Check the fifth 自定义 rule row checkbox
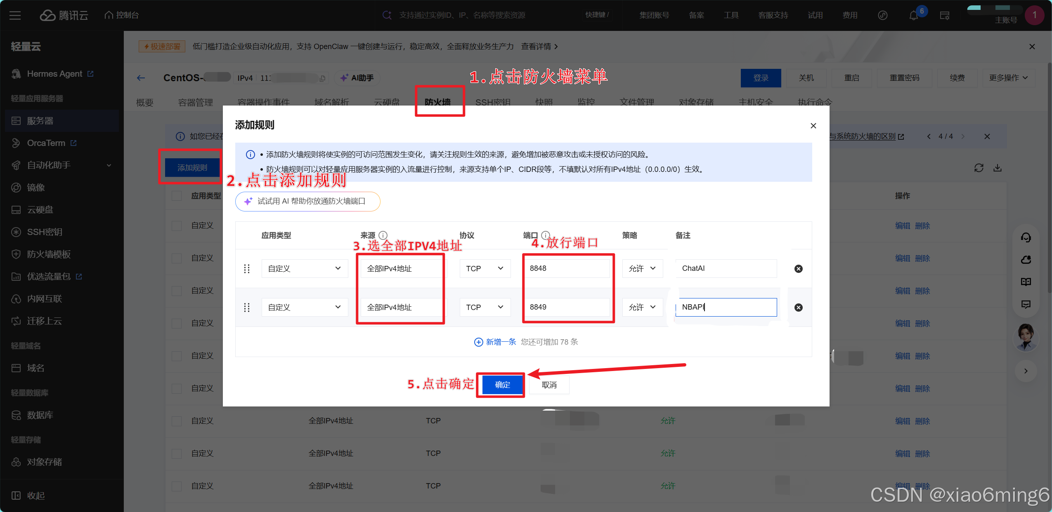The image size is (1052, 512). click(x=177, y=356)
